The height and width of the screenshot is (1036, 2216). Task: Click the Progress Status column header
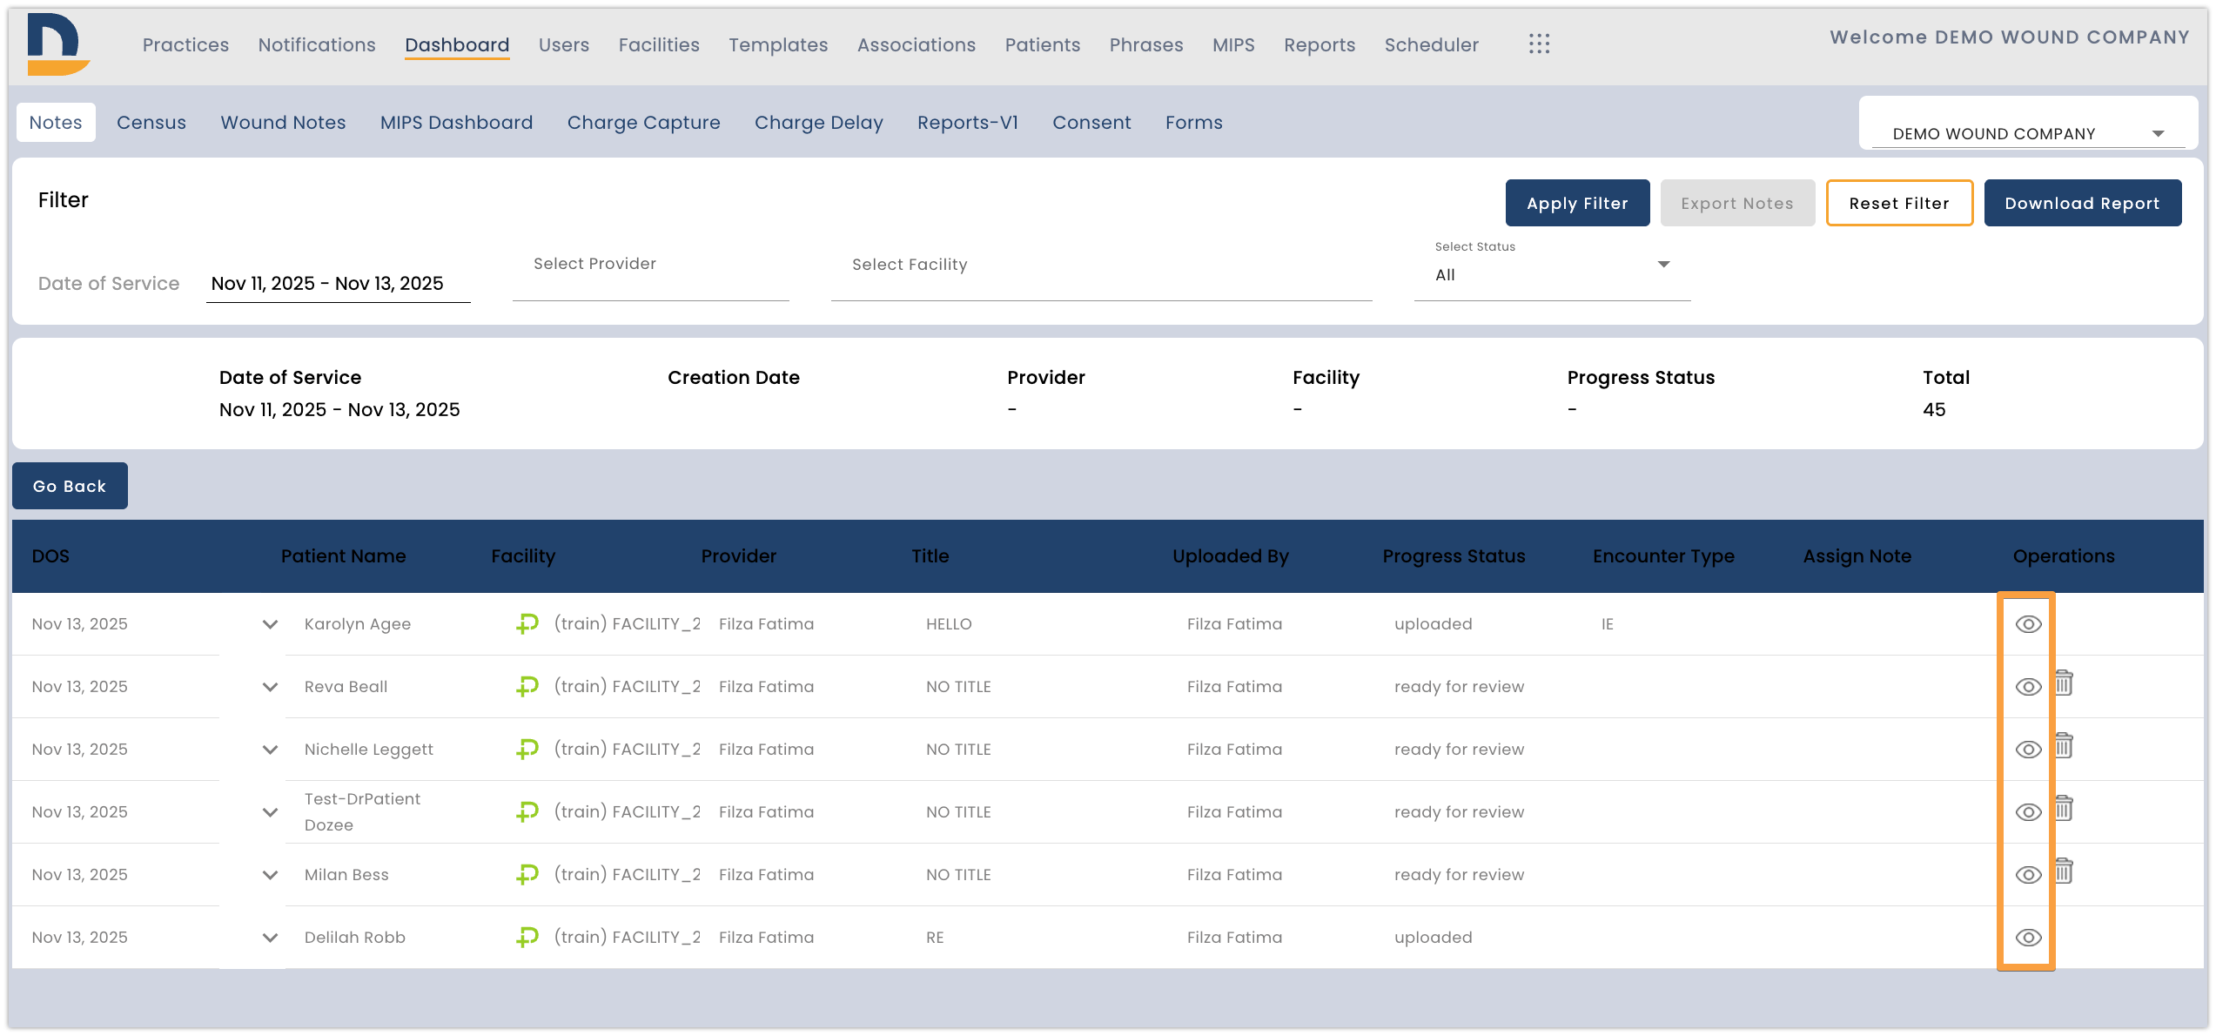tap(1454, 556)
